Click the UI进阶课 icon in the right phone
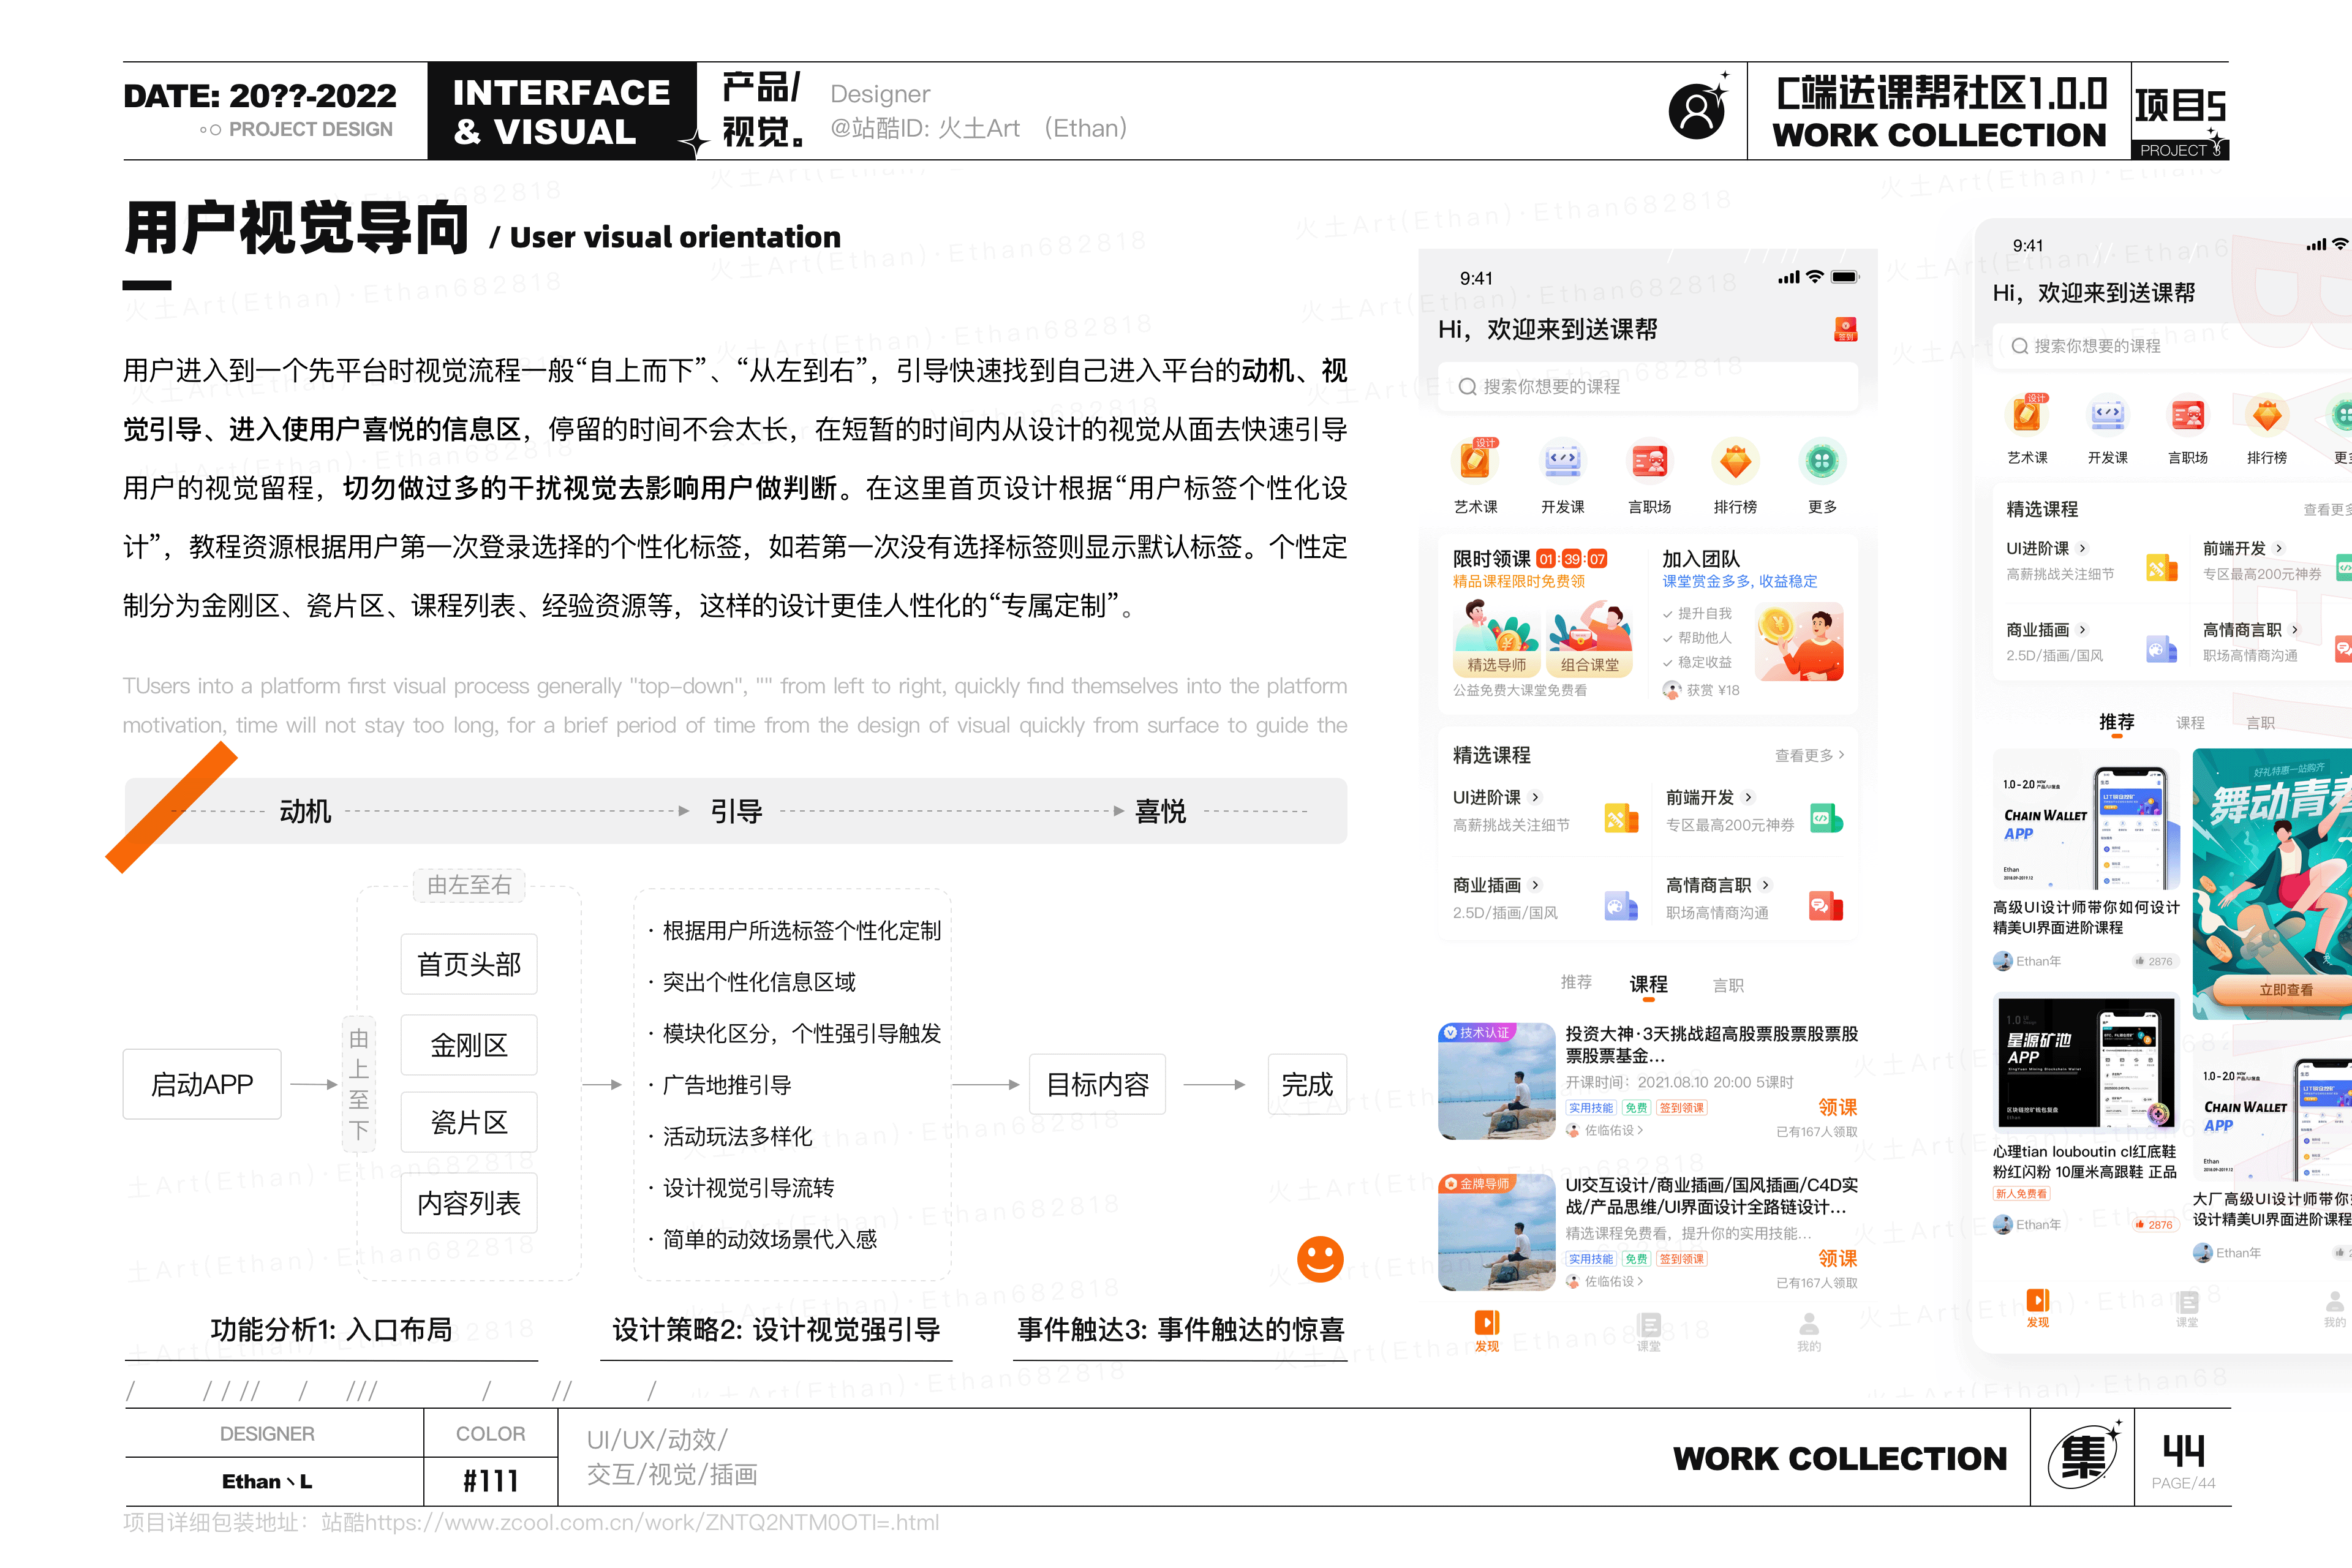2352x1568 pixels. (2162, 568)
